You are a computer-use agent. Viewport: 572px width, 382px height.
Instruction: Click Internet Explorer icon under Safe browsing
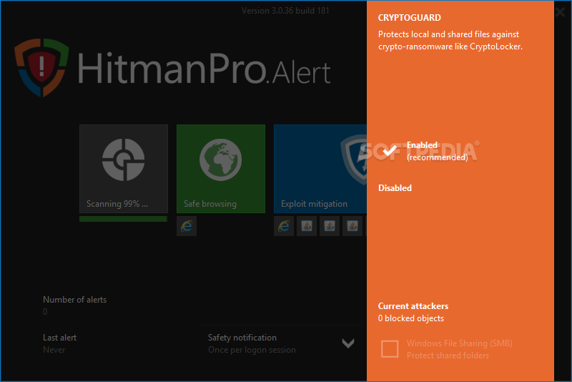[187, 226]
